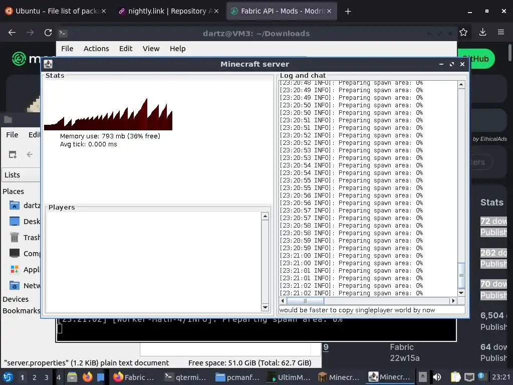This screenshot has width=513, height=385.
Task: Close the Fabric API Modrinth tab
Action: coord(329,11)
